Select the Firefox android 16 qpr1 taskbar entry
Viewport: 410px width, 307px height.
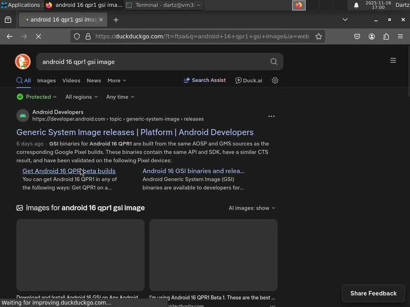click(x=84, y=5)
